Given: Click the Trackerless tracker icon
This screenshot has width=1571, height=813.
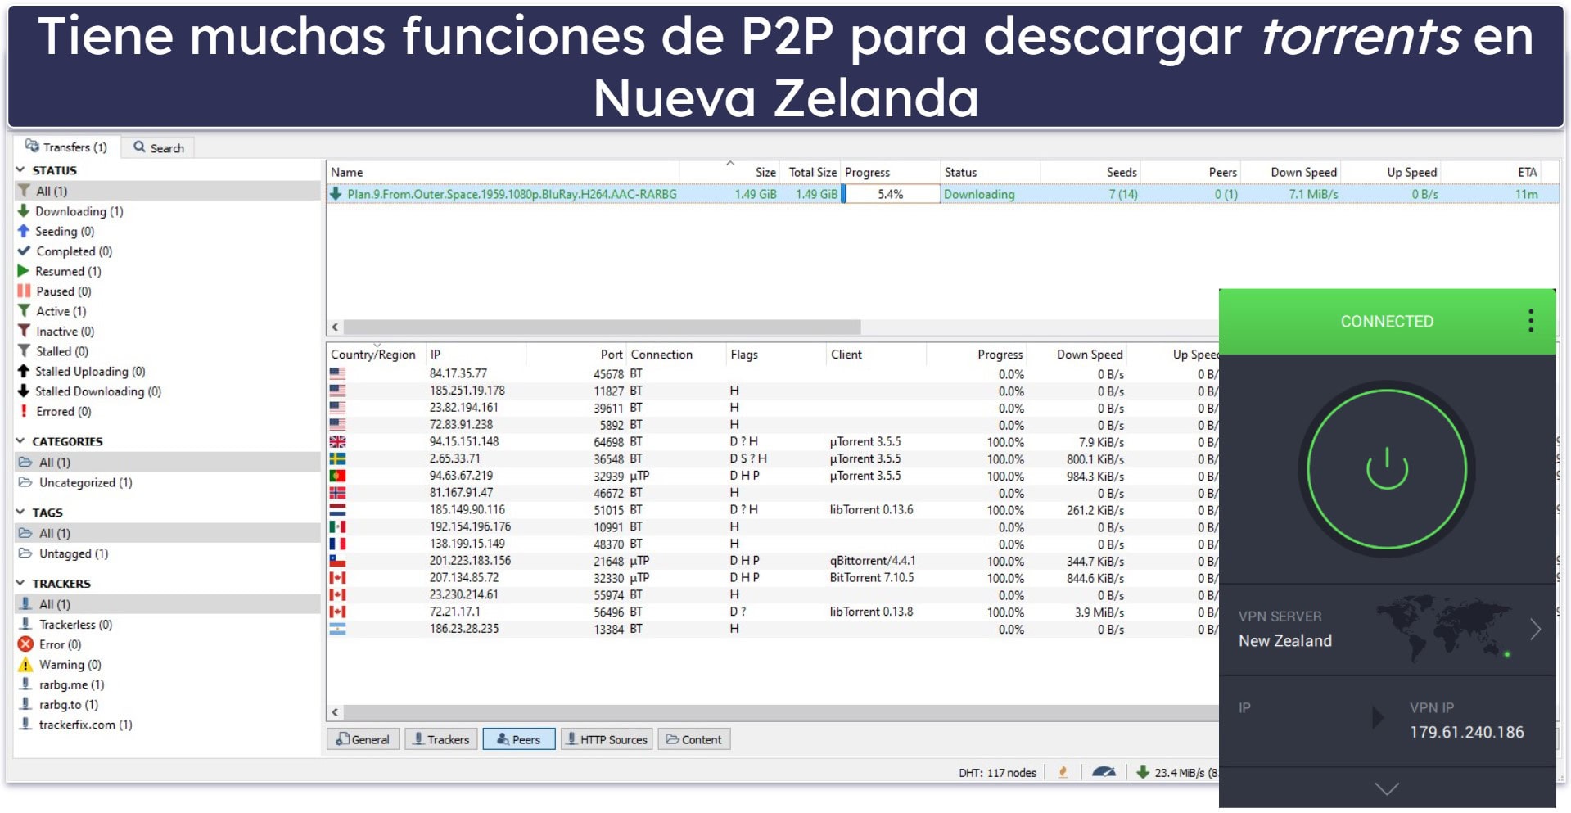Looking at the screenshot, I should (25, 624).
